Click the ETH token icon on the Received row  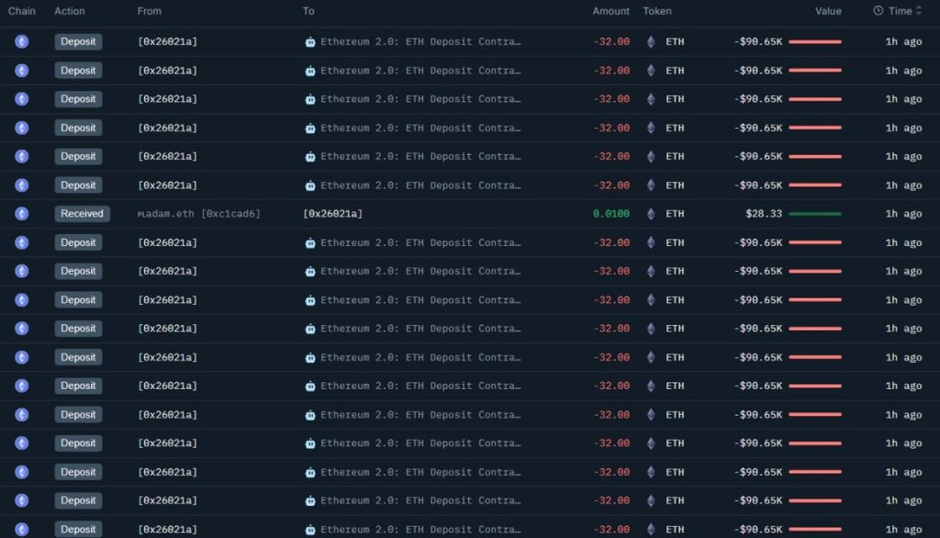click(650, 213)
